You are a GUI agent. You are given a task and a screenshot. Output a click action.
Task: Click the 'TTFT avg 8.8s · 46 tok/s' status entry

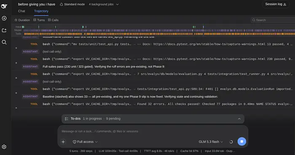coord(159,151)
